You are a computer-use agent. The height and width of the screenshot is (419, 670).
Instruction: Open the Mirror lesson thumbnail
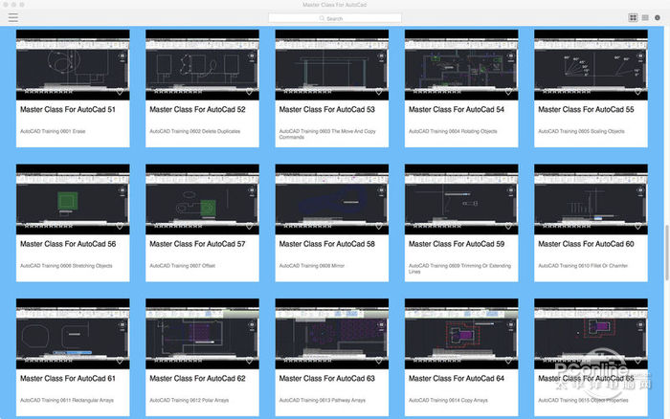[331, 200]
